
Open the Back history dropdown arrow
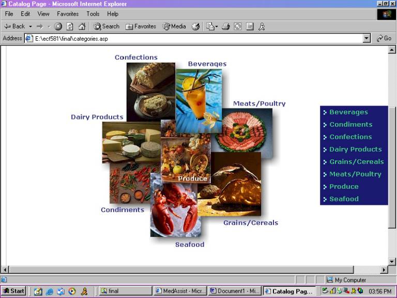point(30,26)
